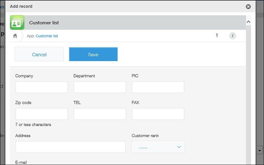Image resolution: width=264 pixels, height=165 pixels.
Task: Click the "Customer list" header title
Action: [x=44, y=23]
